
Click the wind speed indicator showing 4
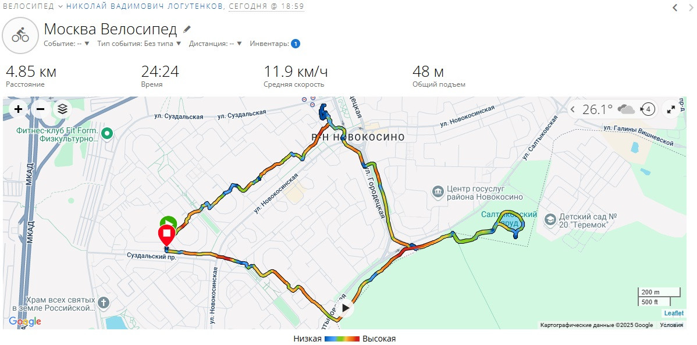point(647,109)
